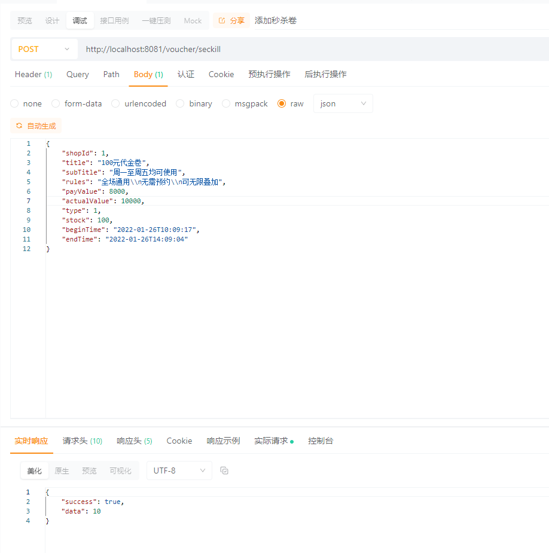Click the green dot next to 实际请求
Screen dimensions: 549x553
tap(292, 442)
